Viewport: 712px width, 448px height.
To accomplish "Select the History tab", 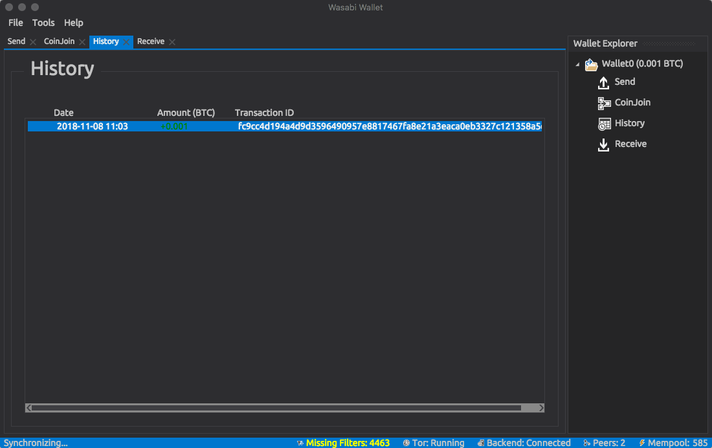I will click(x=106, y=41).
